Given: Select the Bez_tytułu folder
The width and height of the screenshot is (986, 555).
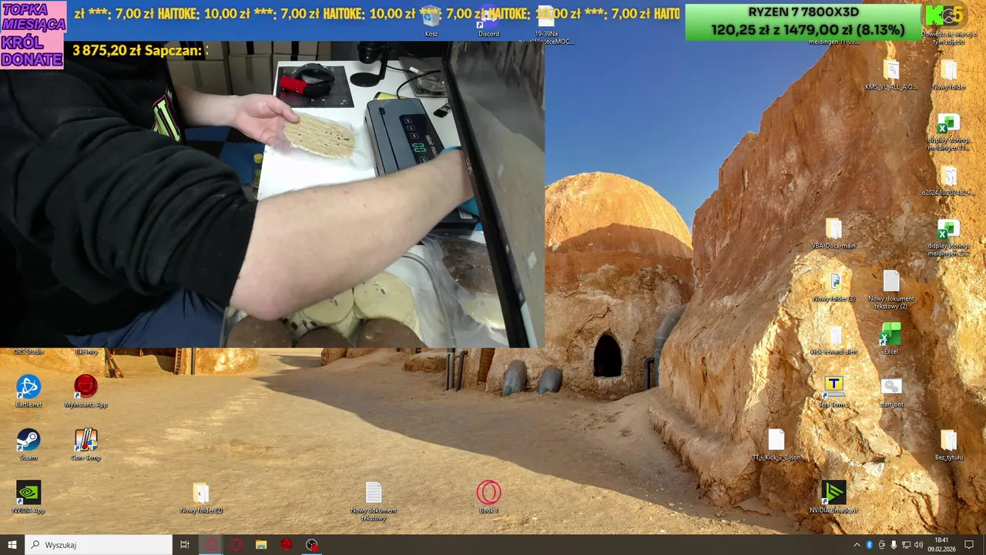Looking at the screenshot, I should click(x=949, y=445).
